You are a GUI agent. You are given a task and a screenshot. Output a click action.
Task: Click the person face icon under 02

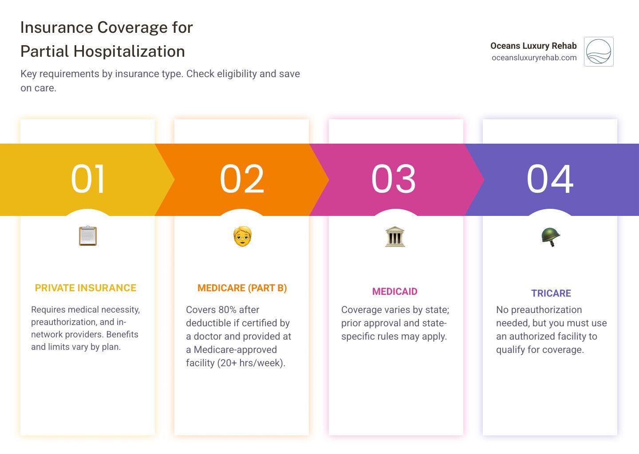point(242,236)
